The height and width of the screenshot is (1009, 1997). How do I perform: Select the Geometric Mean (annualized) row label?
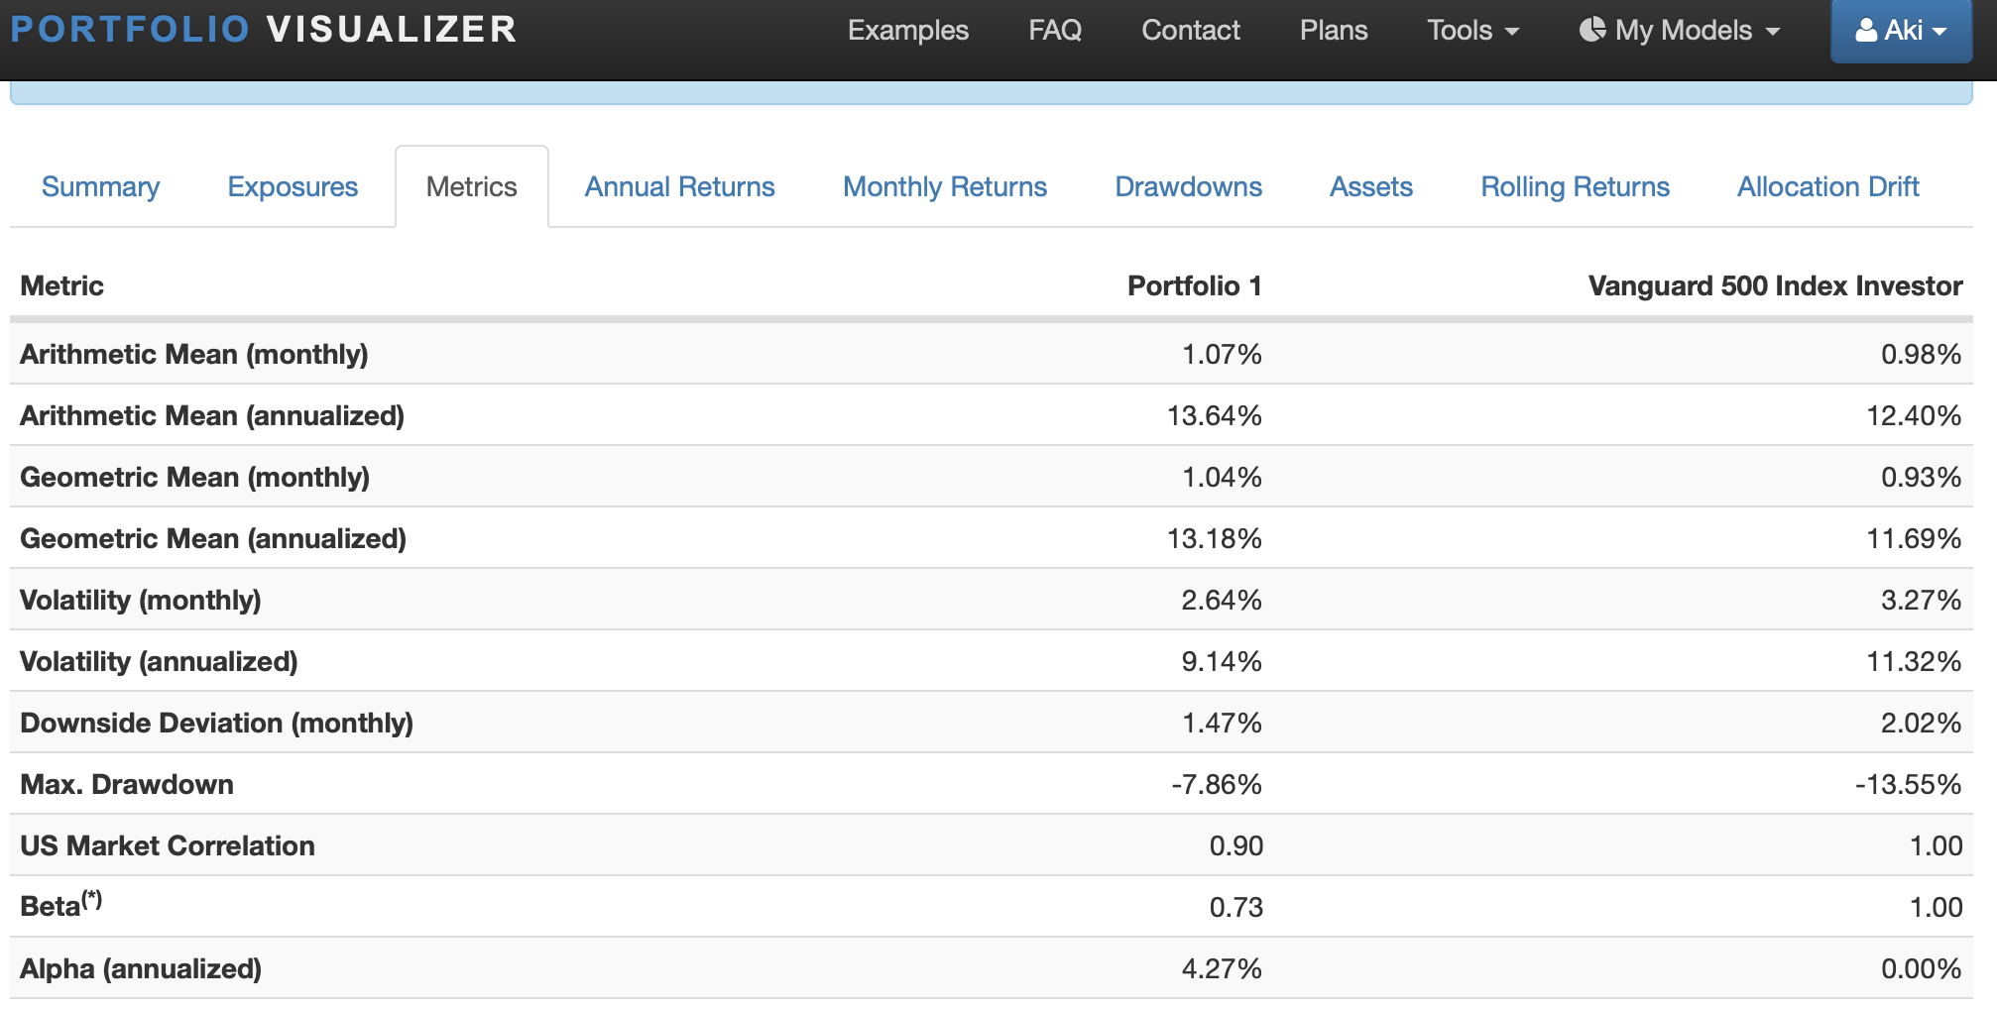click(213, 538)
